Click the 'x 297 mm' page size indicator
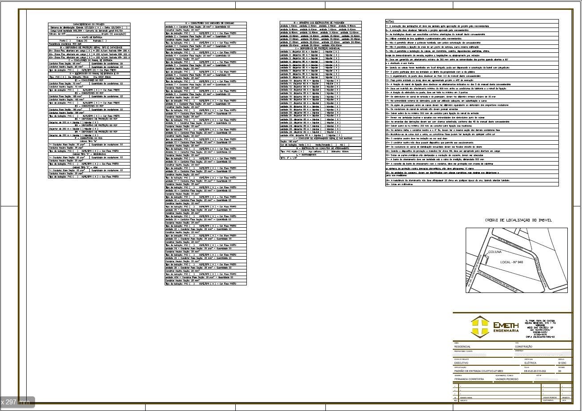582x411 pixels. [16, 402]
